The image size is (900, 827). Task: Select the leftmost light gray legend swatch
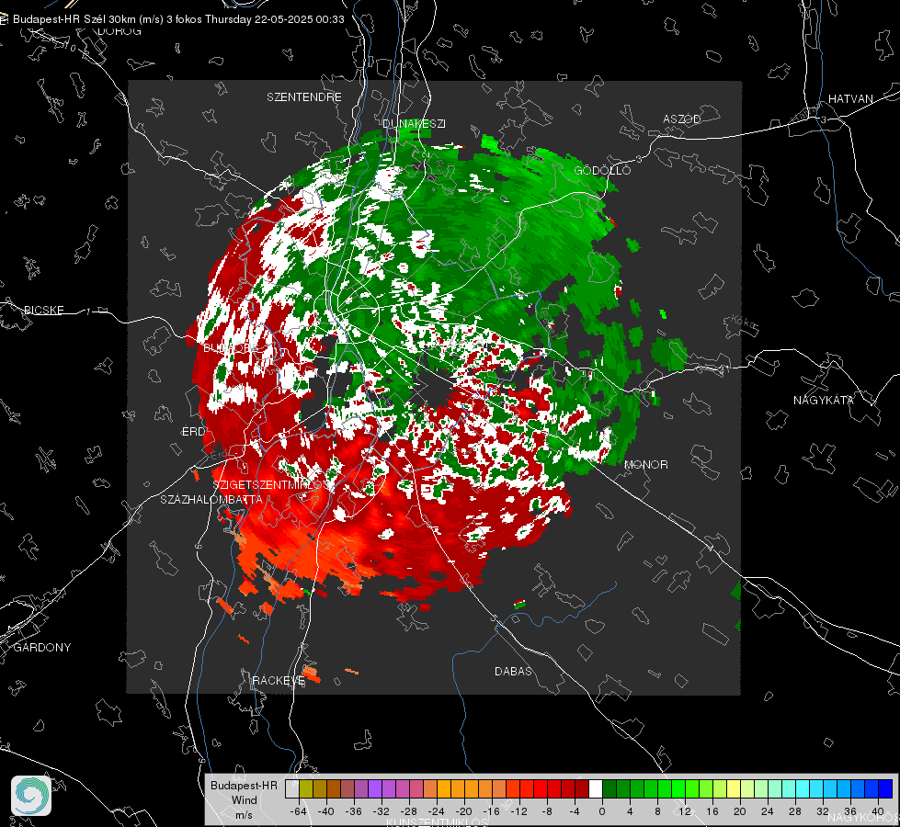tap(292, 789)
